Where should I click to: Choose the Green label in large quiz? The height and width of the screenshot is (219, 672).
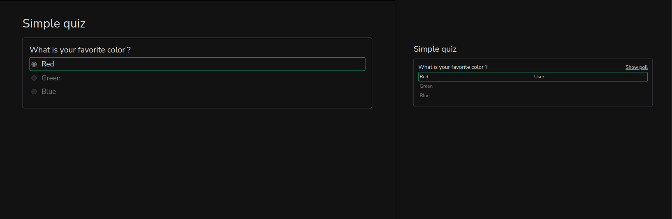pos(51,78)
